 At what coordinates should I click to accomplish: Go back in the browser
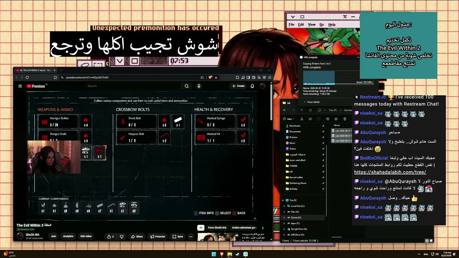coord(16,77)
